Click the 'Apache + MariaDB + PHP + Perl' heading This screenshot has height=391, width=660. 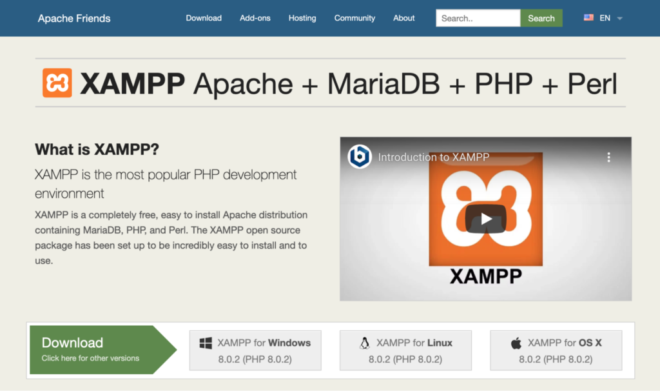point(405,83)
